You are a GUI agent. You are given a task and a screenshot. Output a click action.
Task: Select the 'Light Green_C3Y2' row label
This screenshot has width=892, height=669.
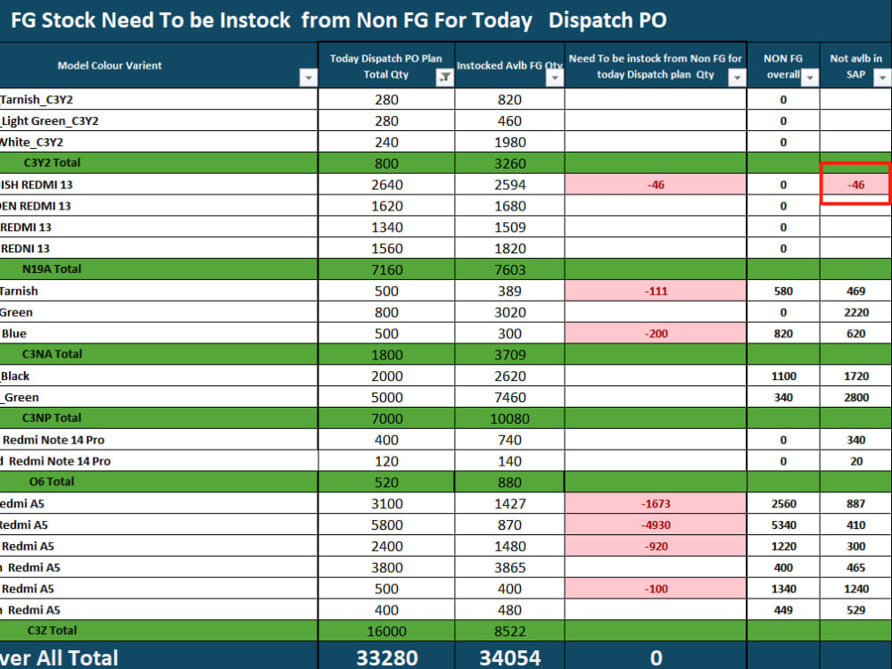click(x=49, y=121)
